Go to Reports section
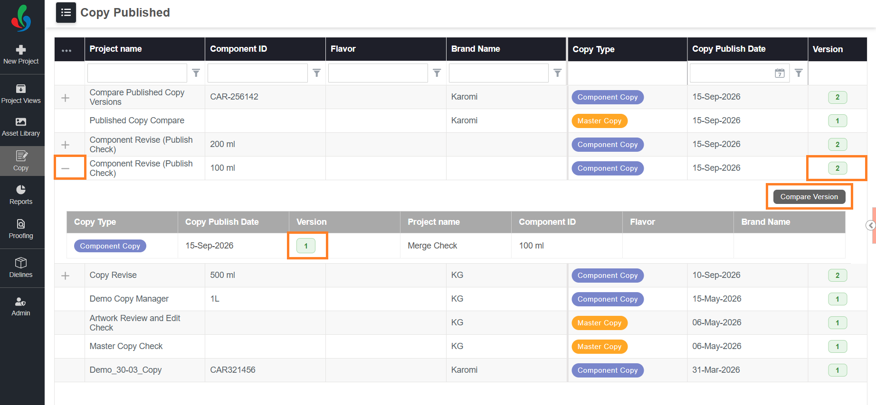Screen dimensions: 876x405 pos(21,195)
